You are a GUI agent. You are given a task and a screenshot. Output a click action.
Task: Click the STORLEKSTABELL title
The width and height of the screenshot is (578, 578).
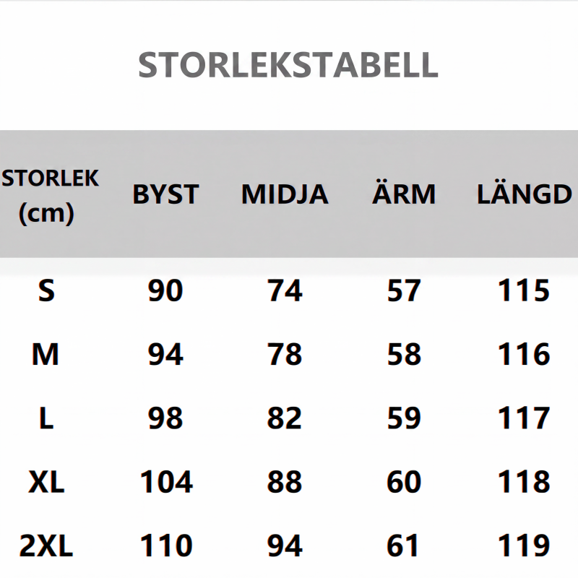(288, 65)
